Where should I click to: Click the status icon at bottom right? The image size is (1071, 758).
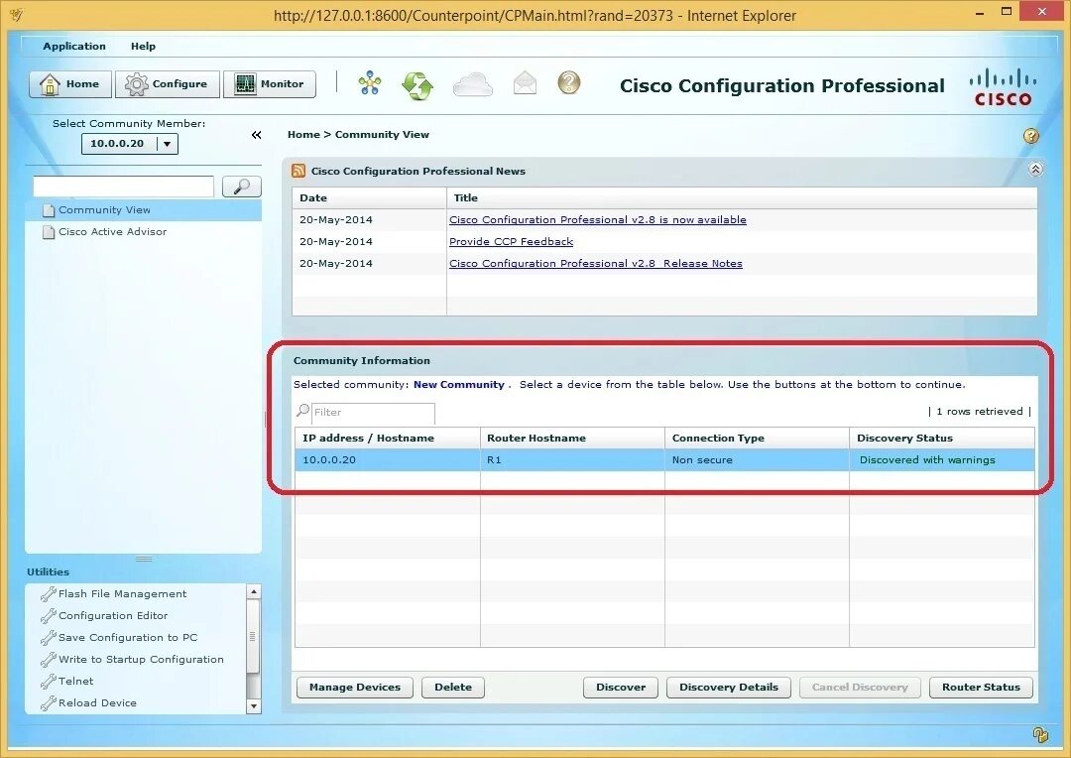click(1039, 735)
